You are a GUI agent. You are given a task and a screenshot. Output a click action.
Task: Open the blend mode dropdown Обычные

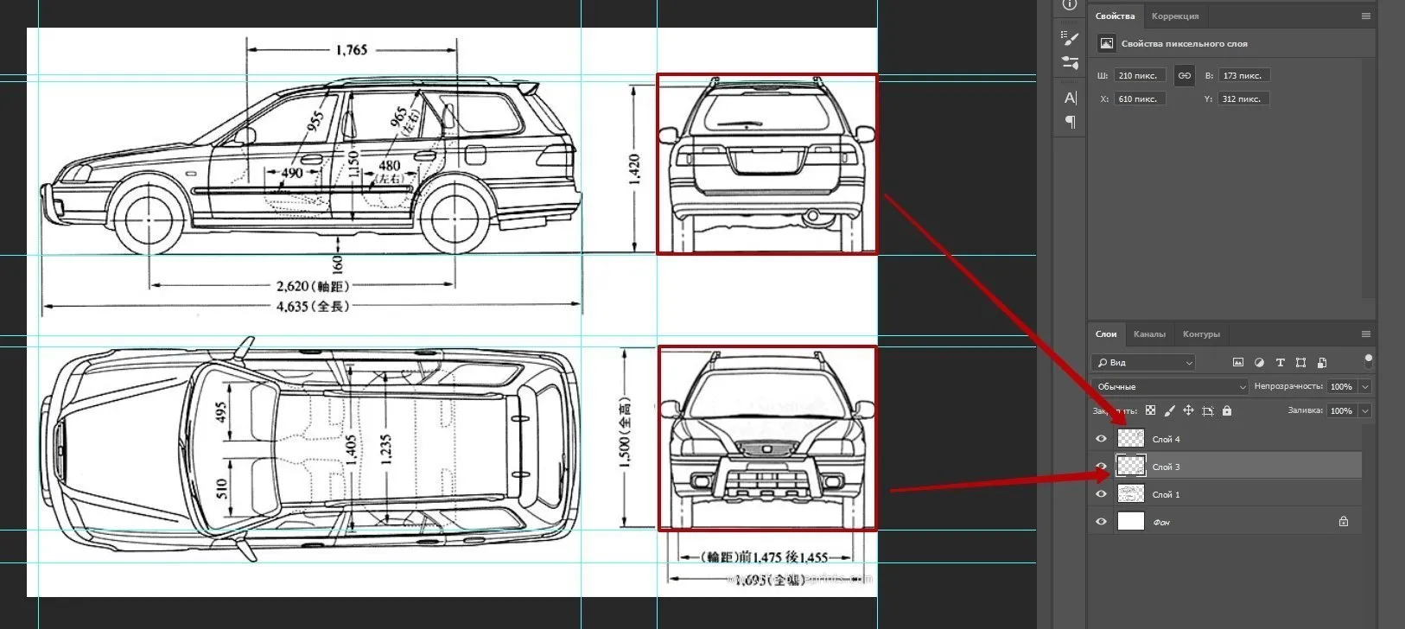tap(1169, 387)
